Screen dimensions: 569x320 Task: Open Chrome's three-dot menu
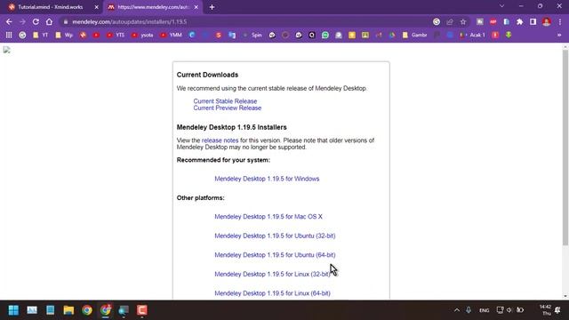click(x=560, y=21)
